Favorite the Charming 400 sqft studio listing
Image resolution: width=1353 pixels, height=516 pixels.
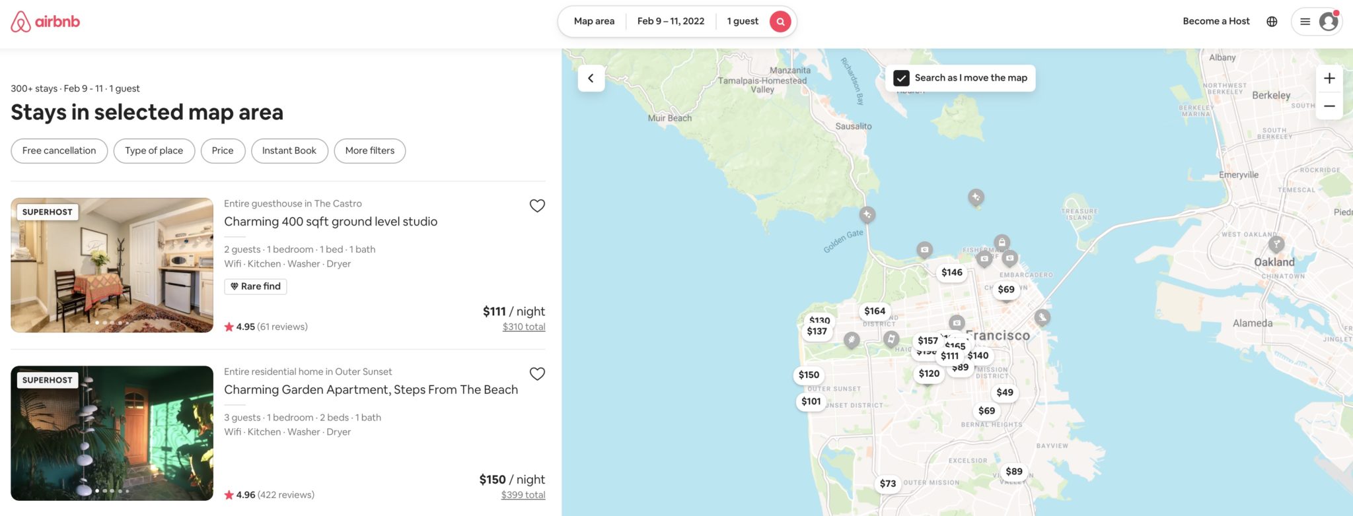(x=537, y=205)
